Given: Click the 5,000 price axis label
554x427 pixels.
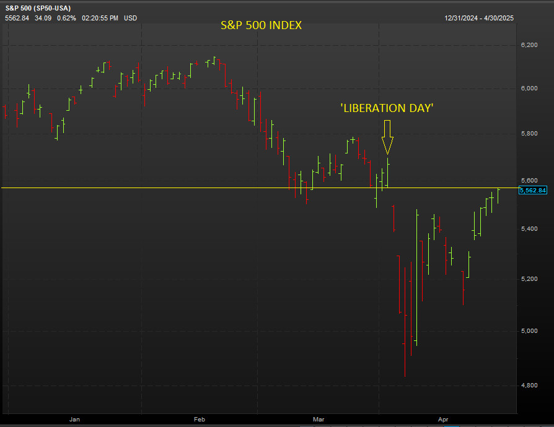Looking at the screenshot, I should click(x=529, y=330).
